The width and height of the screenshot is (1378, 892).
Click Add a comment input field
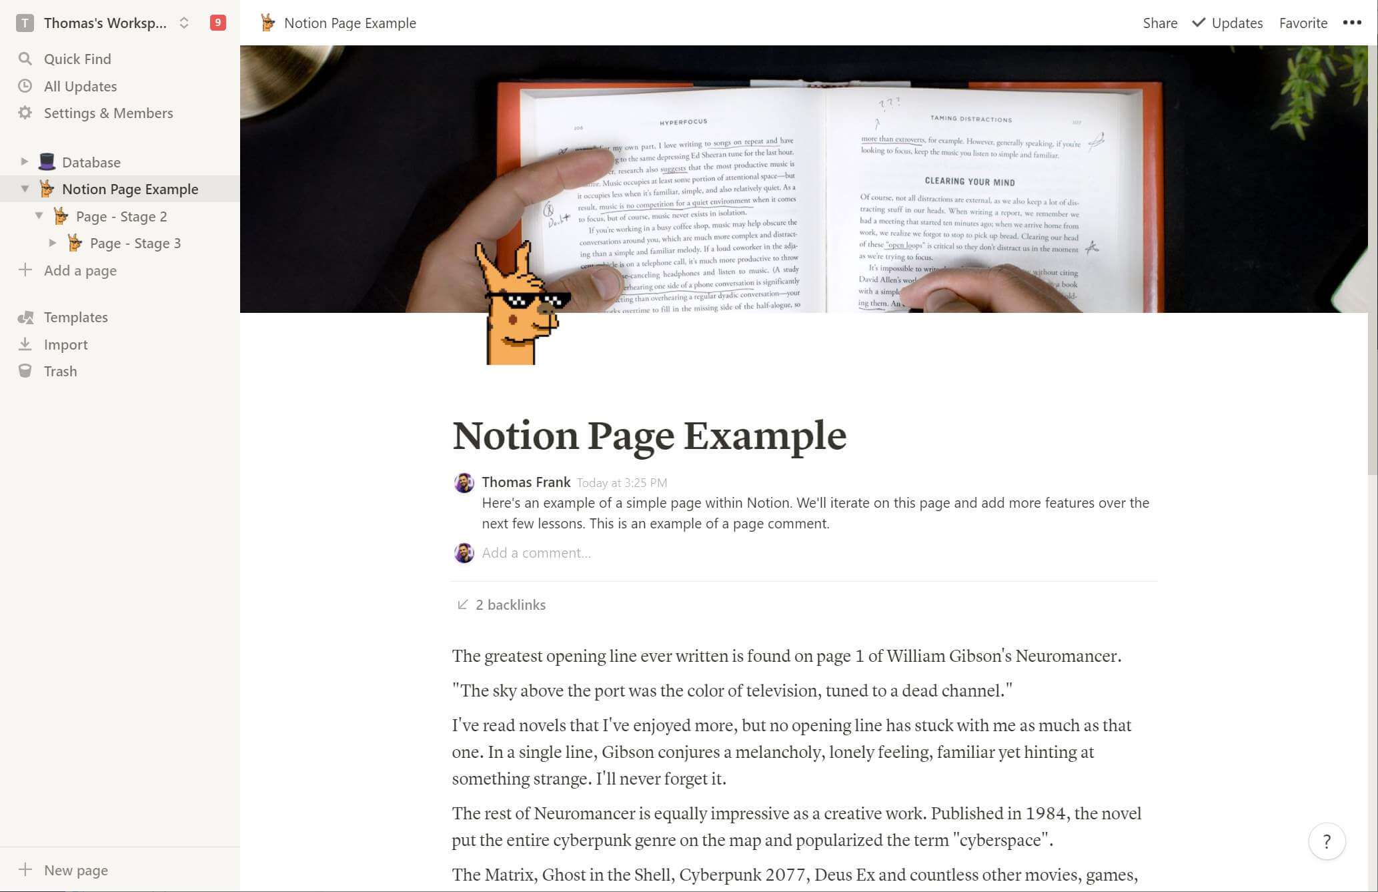click(538, 552)
